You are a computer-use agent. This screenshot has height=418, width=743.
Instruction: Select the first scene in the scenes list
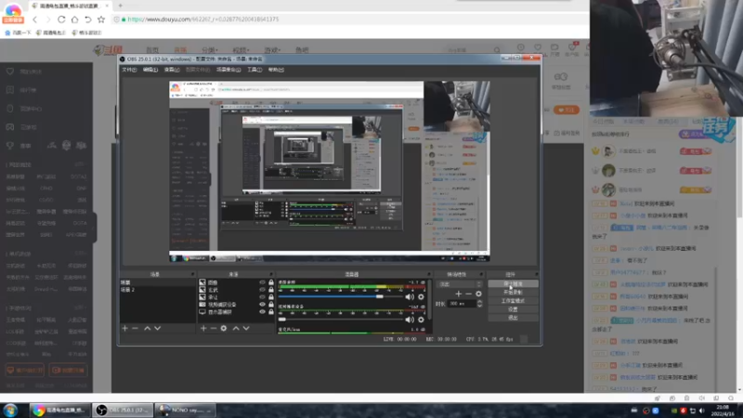click(x=157, y=282)
